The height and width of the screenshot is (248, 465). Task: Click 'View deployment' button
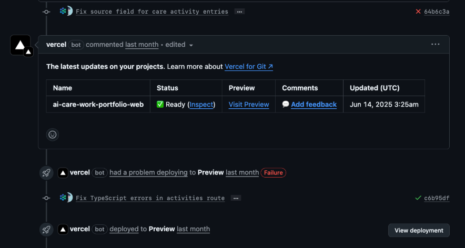419,230
